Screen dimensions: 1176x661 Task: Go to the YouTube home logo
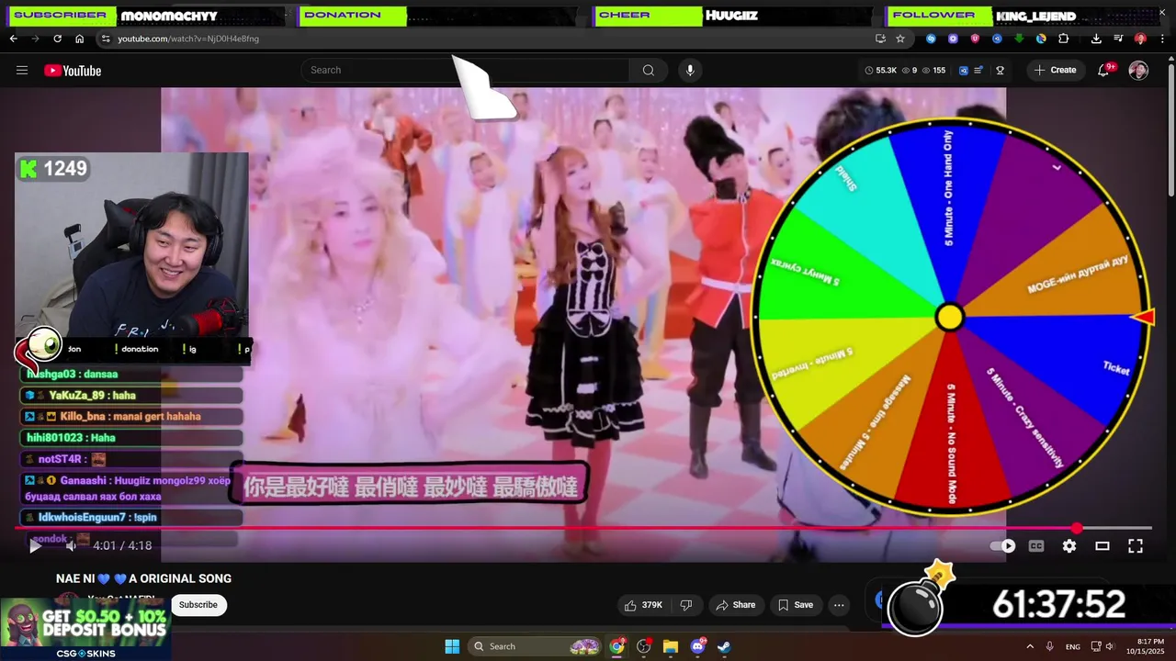click(x=73, y=71)
